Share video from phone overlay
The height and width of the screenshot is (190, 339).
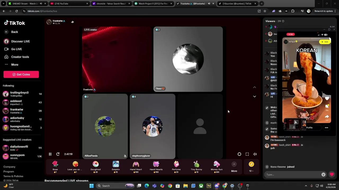point(327,116)
